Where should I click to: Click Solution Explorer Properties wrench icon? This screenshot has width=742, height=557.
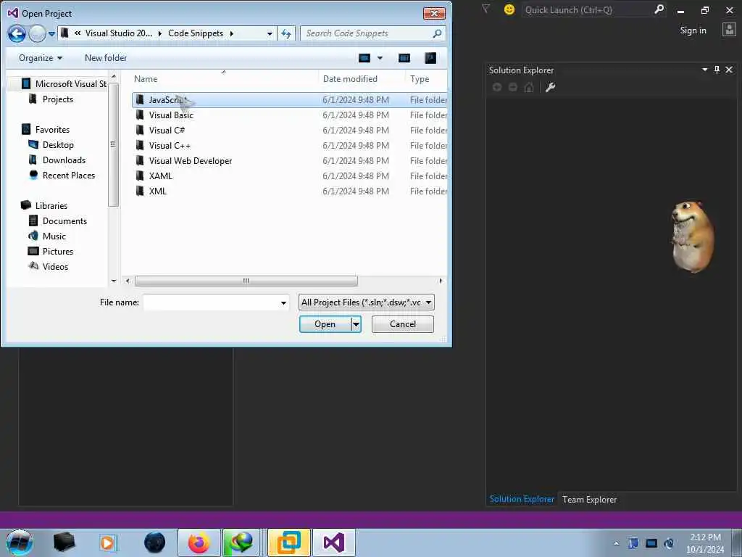pos(551,87)
